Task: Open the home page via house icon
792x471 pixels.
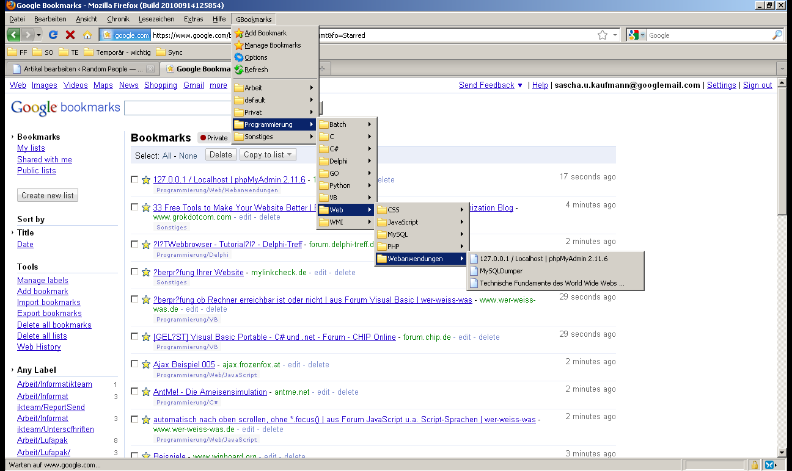Action: click(87, 35)
